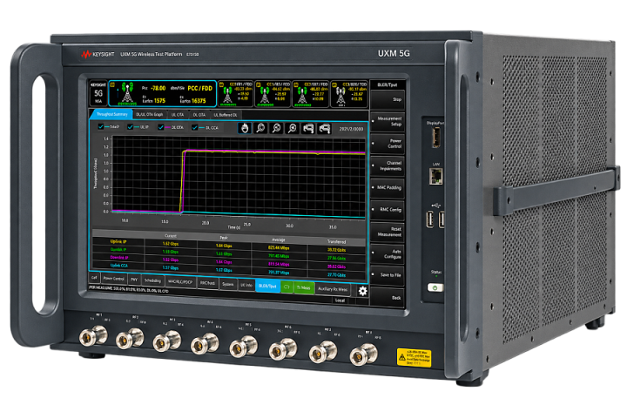Screen dimensions: 627x418
Task: Open the UL OTA tab
Action: pos(178,115)
